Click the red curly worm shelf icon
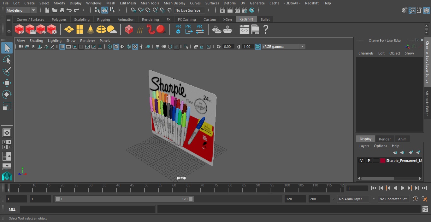431x222 pixels. [x=151, y=30]
